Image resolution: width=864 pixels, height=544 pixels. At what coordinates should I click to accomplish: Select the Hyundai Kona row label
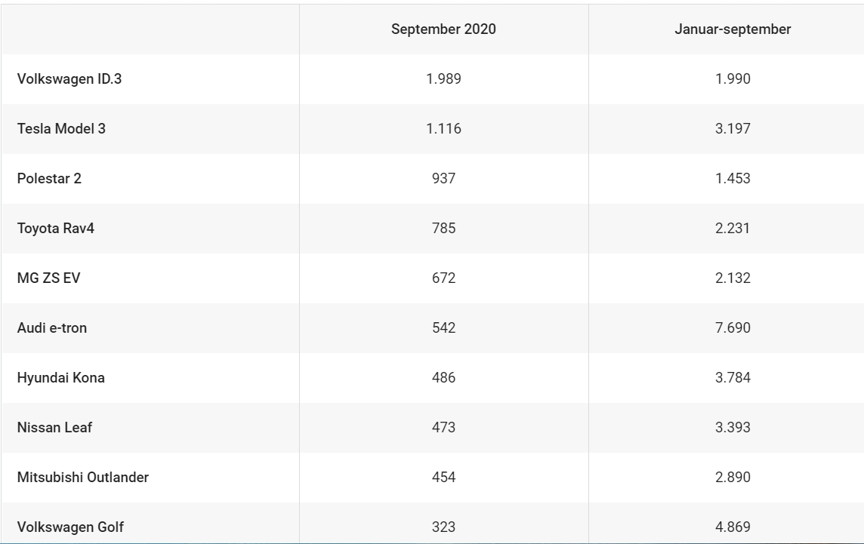pyautogui.click(x=60, y=378)
